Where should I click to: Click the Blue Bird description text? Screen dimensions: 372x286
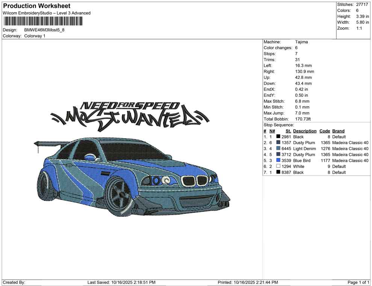pyautogui.click(x=302, y=160)
